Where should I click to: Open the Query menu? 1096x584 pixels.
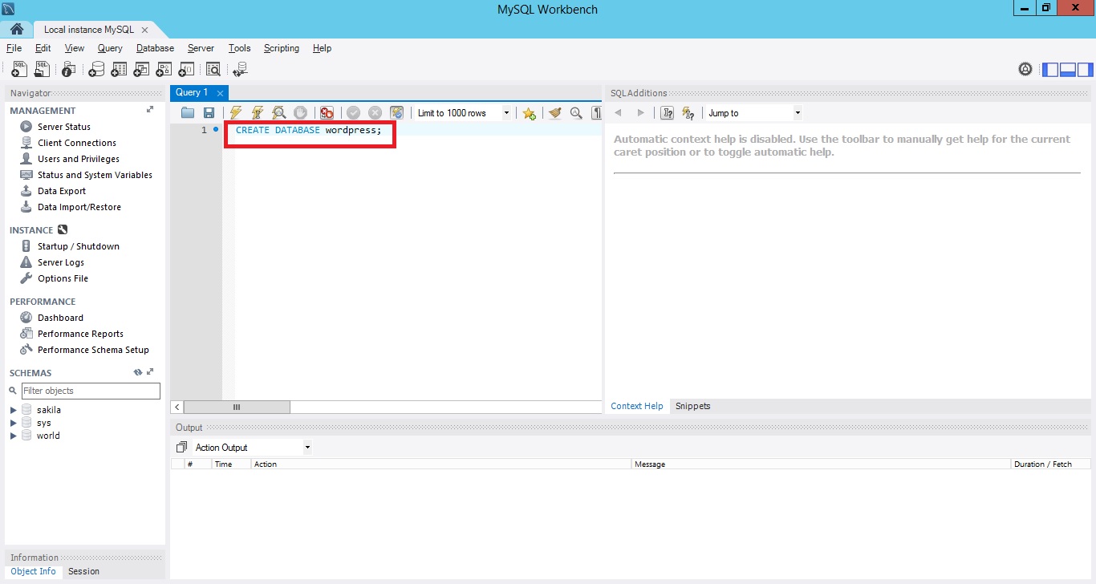point(110,48)
